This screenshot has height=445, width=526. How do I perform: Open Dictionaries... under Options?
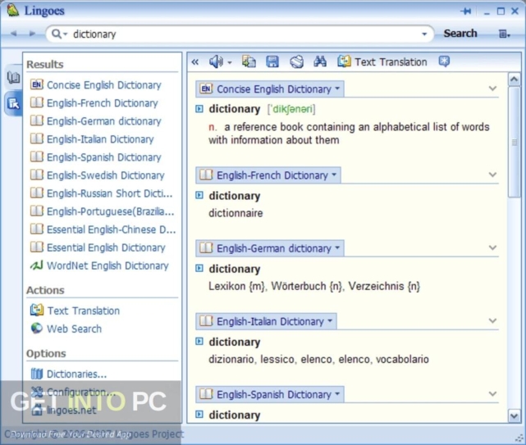[x=77, y=375]
